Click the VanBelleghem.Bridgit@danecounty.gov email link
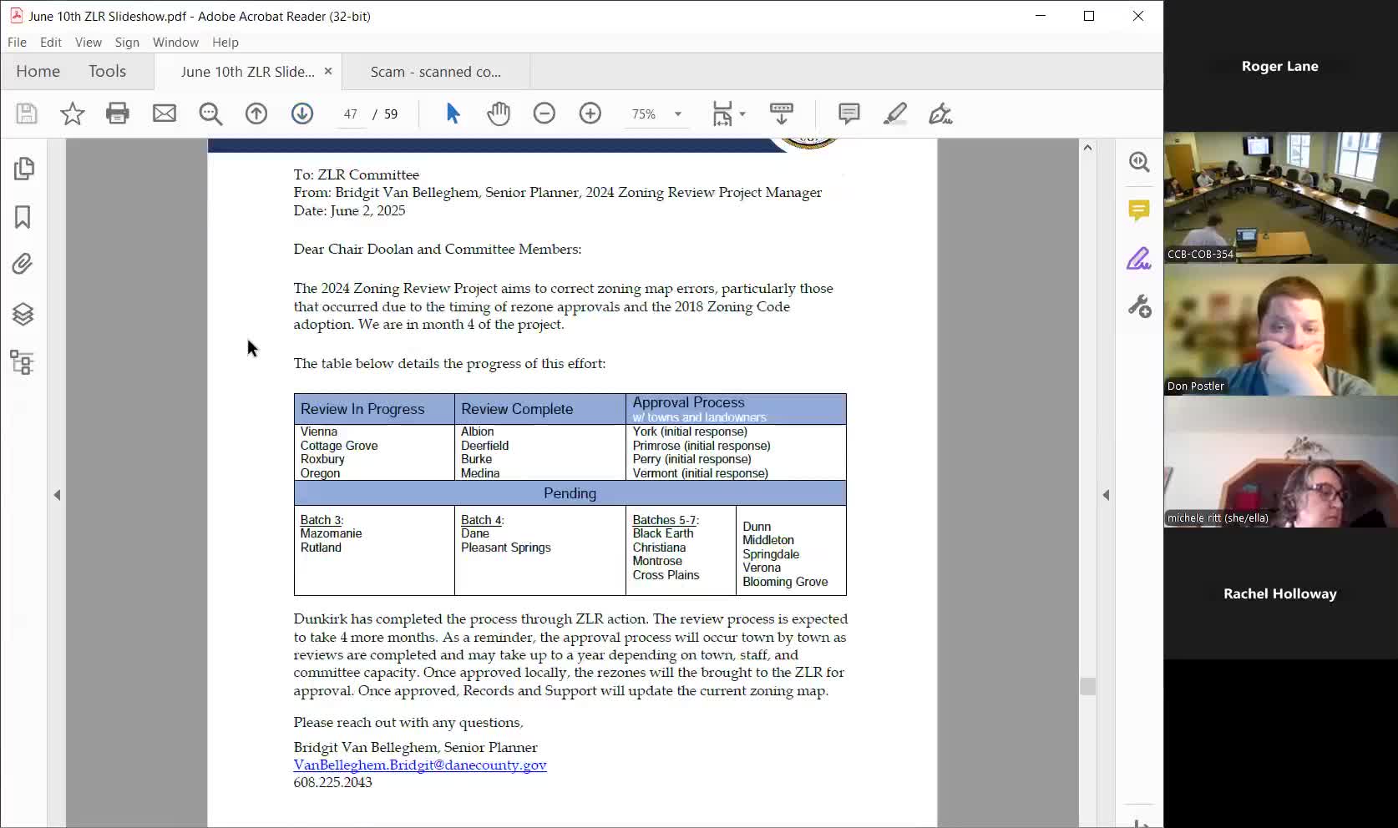 tap(419, 765)
